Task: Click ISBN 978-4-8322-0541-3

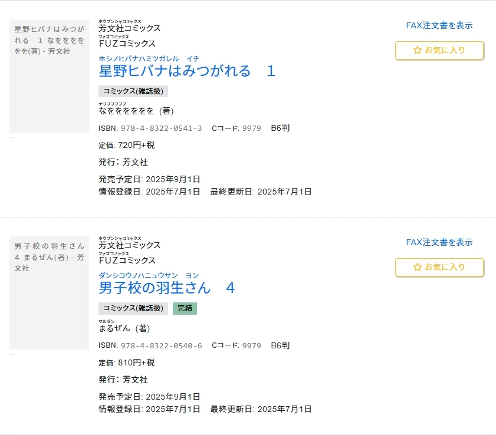Action: pos(162,128)
